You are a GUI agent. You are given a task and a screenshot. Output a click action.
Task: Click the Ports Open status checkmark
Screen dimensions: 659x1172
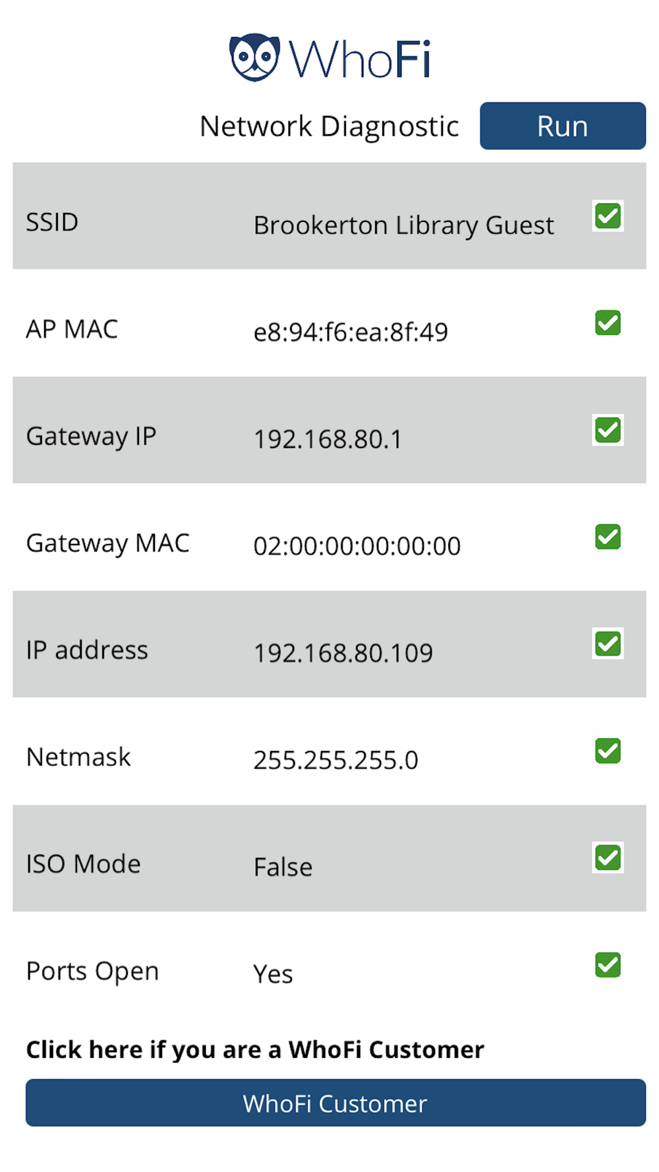(608, 965)
